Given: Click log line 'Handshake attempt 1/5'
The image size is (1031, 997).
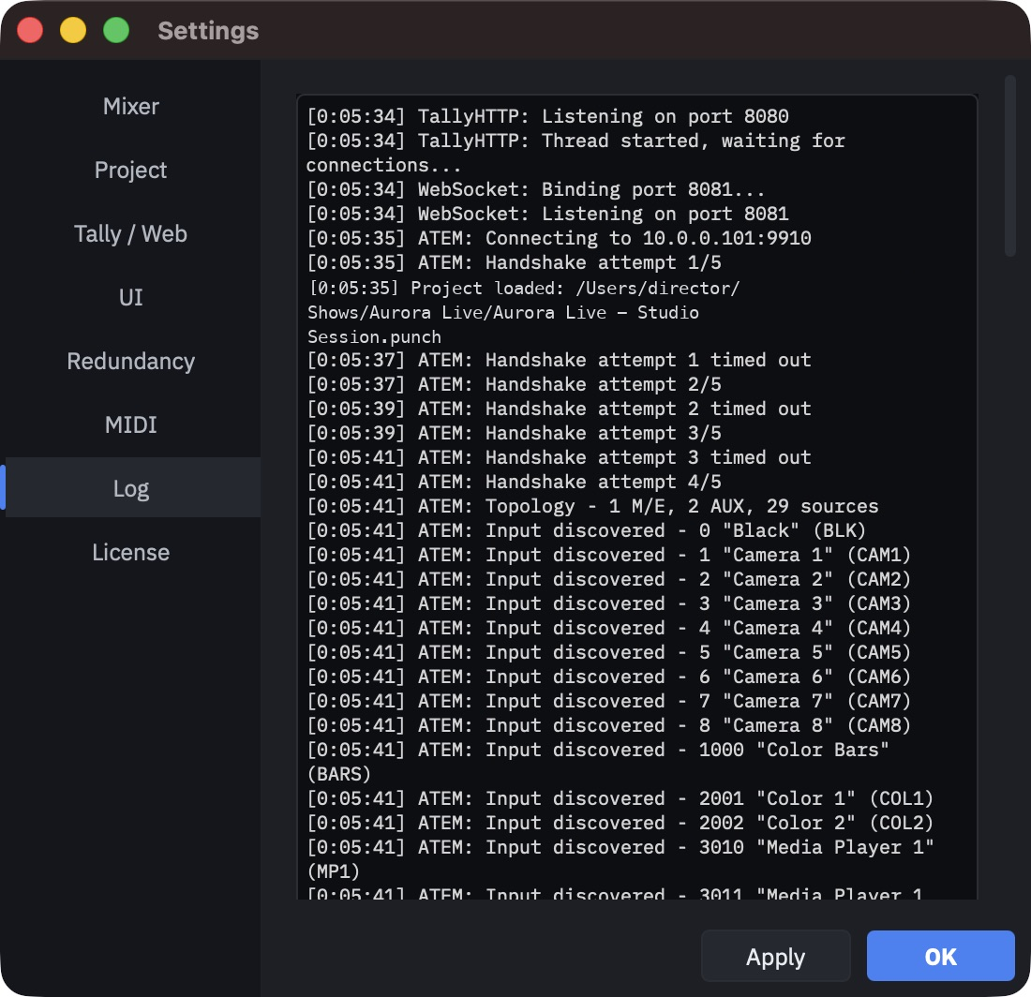Looking at the screenshot, I should click(x=515, y=262).
